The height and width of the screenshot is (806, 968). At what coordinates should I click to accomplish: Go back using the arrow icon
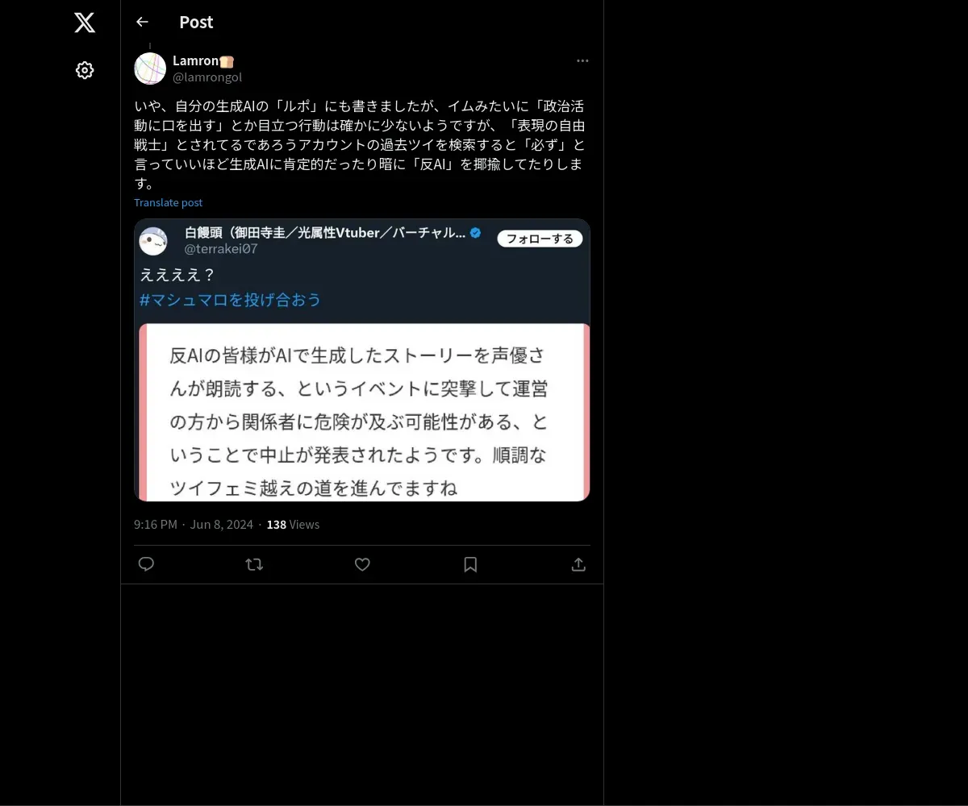(x=142, y=22)
